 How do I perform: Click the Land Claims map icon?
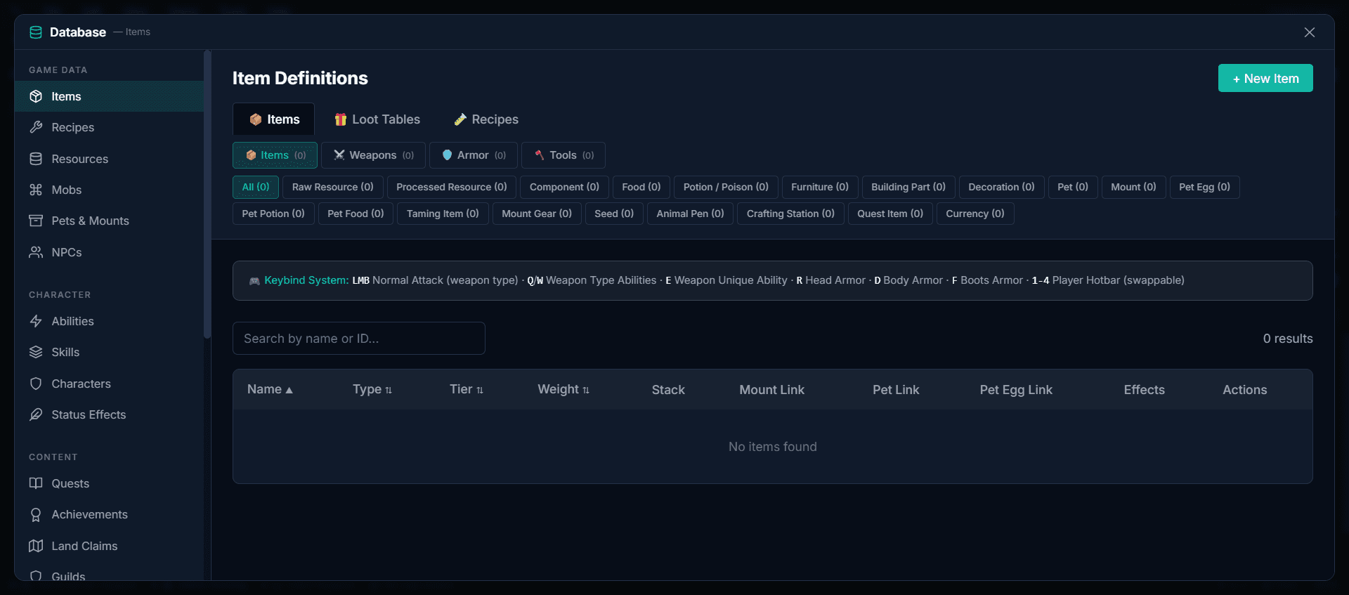click(36, 546)
